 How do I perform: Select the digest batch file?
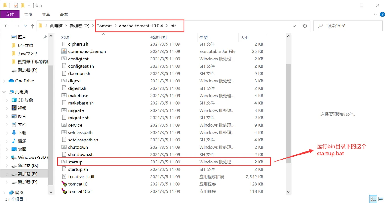pyautogui.click(x=74, y=81)
